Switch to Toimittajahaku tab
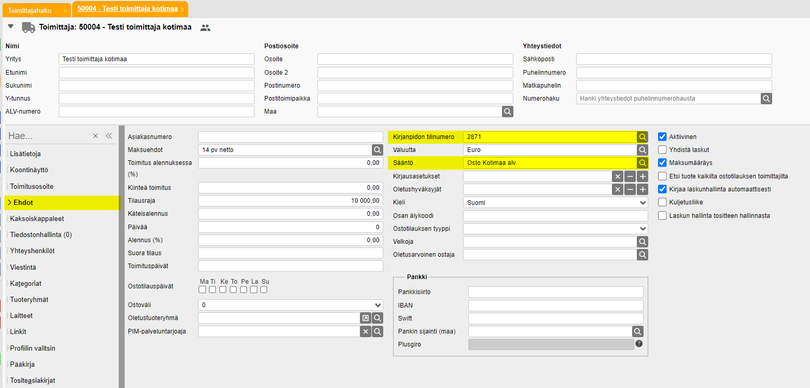The image size is (810, 388). tap(30, 10)
